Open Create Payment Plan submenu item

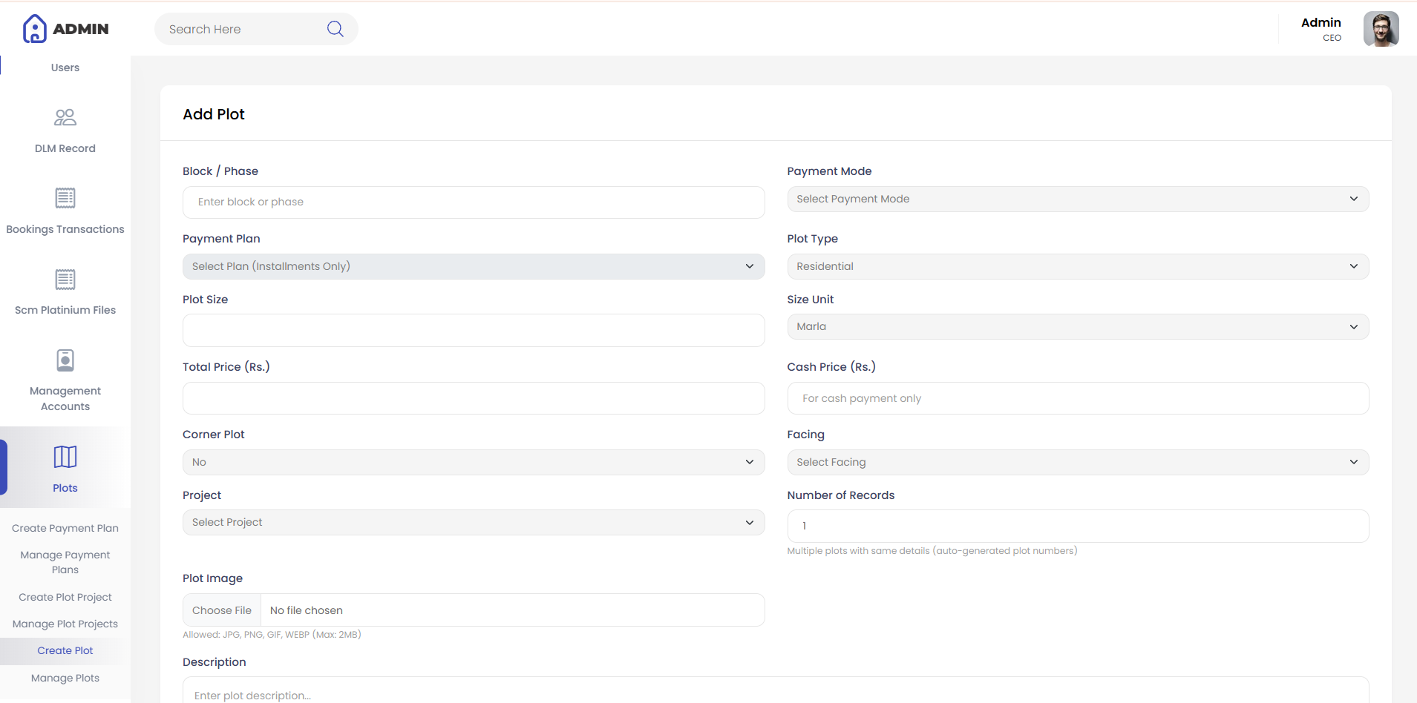(65, 528)
